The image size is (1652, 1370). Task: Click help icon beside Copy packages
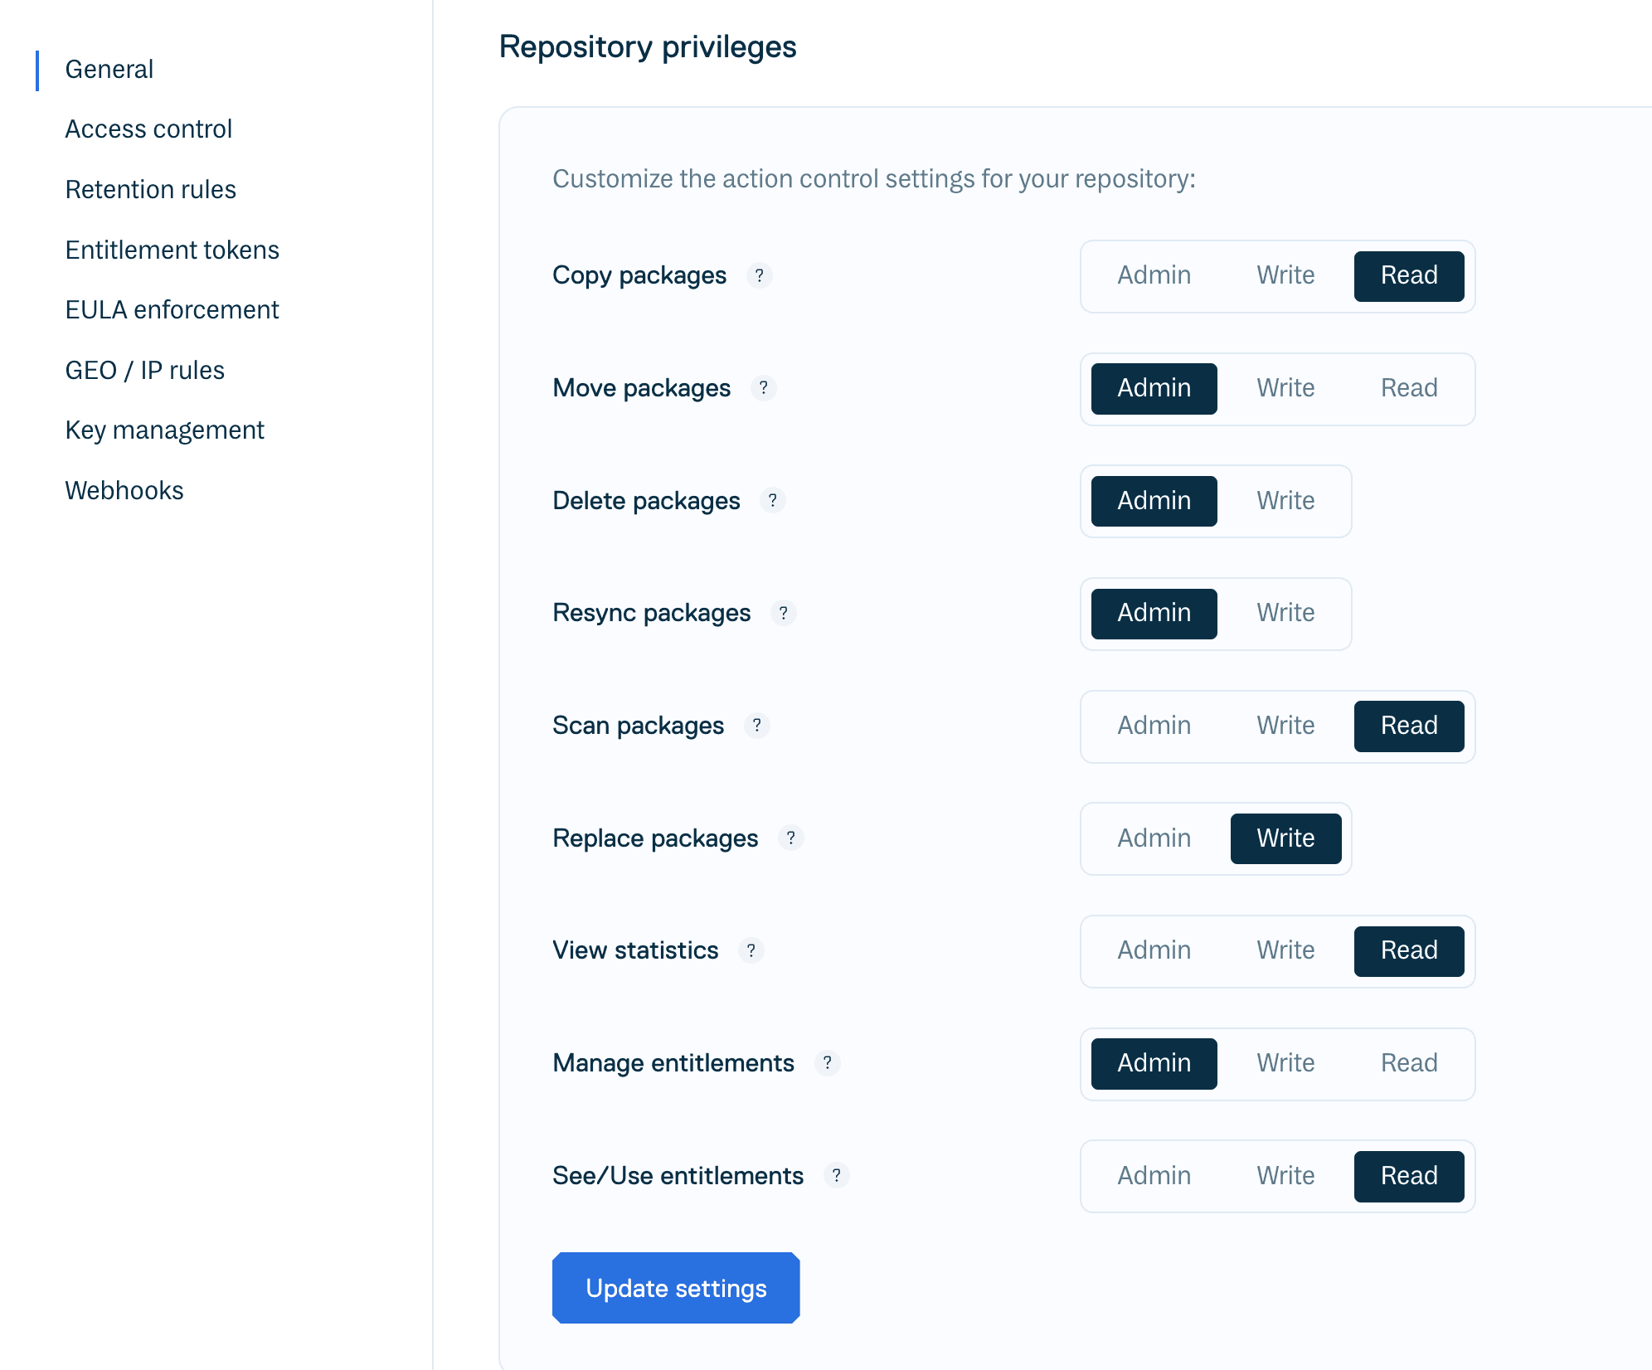[x=759, y=275]
